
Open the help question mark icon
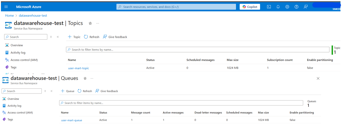pos(297,7)
